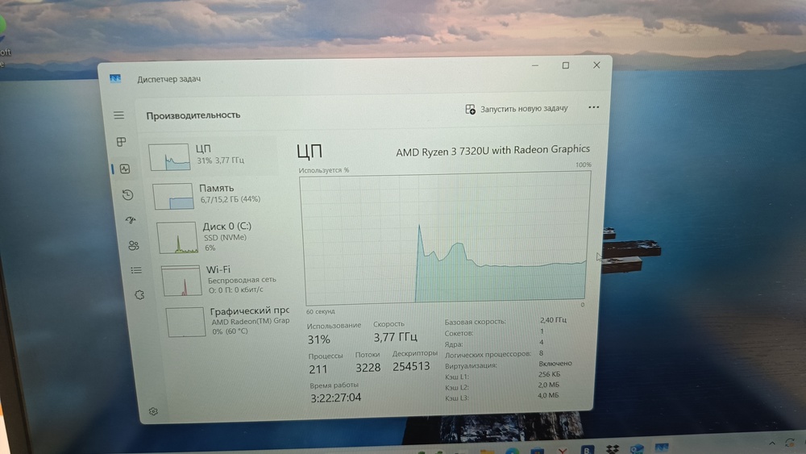
Task: Click the uptime value '3:22:27:04'
Action: pyautogui.click(x=335, y=398)
